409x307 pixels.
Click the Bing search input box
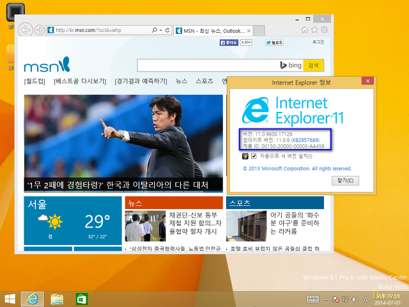tap(208, 65)
